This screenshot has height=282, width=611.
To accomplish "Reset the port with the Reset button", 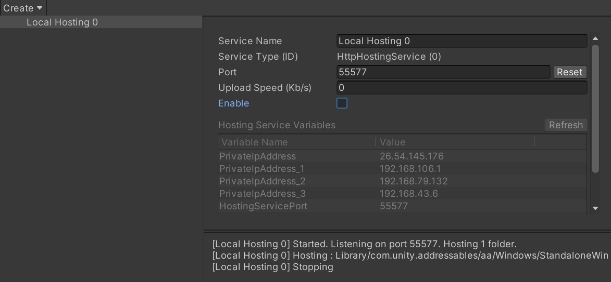I will pos(569,72).
